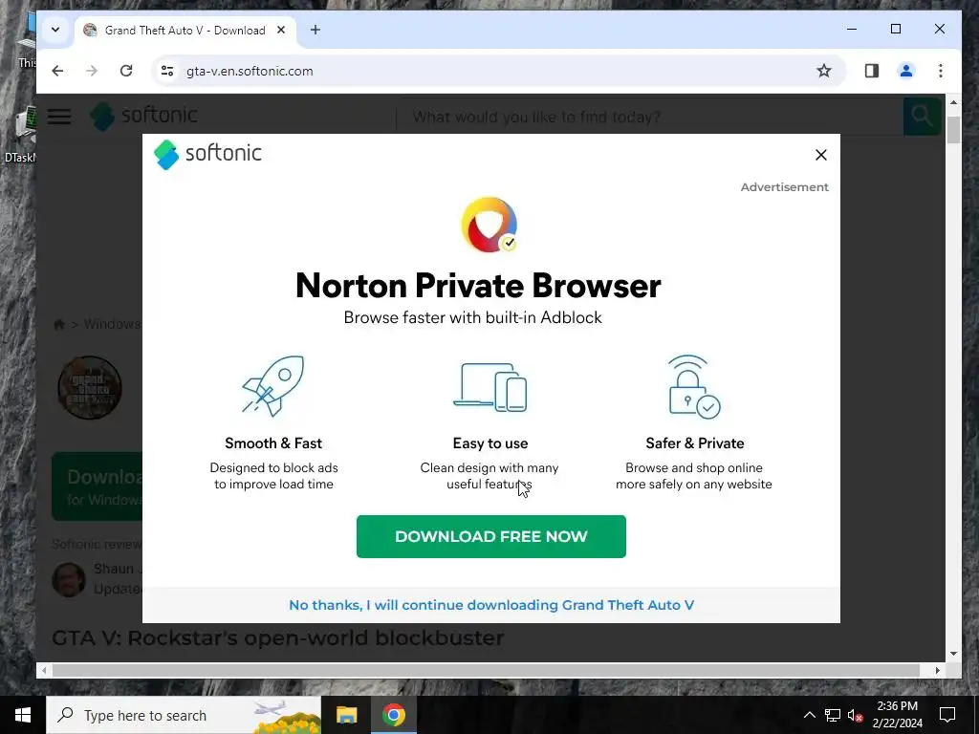
Task: Click the Softonic search field
Action: tap(649, 117)
